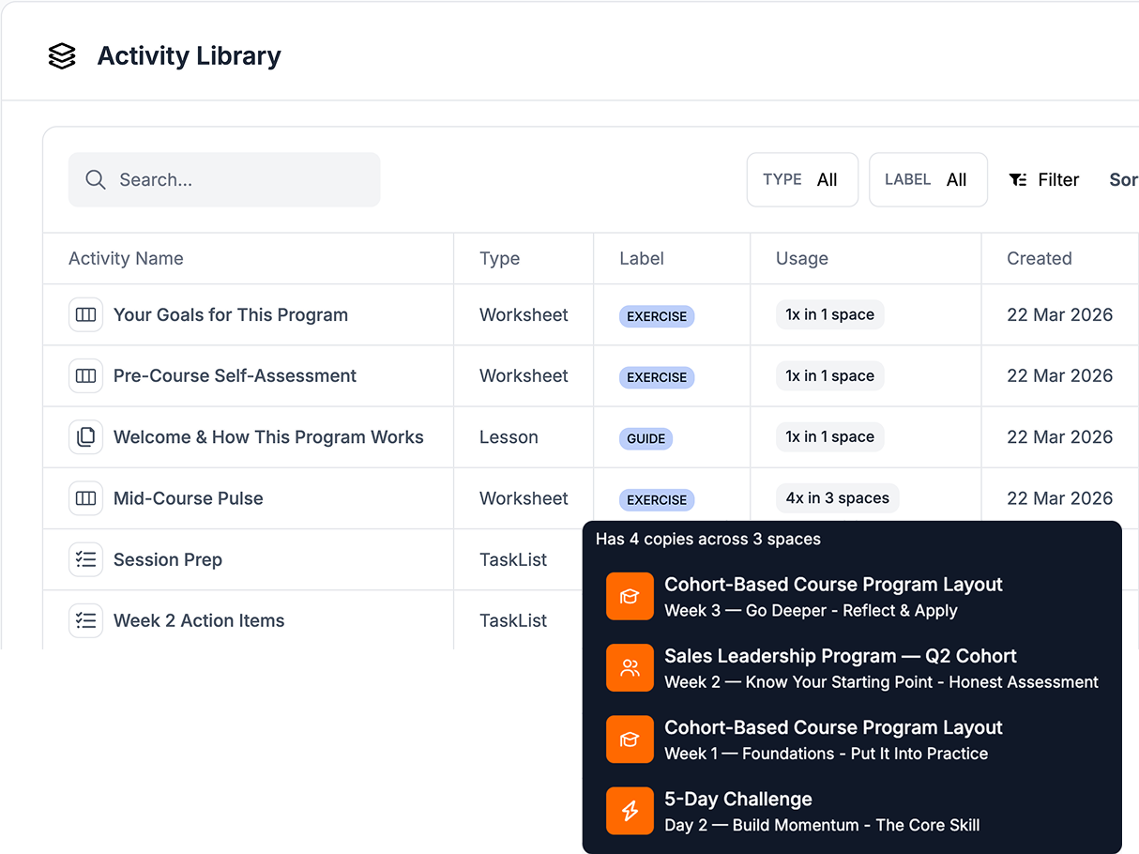
Task: Click inside the Search input field
Action: 224,179
